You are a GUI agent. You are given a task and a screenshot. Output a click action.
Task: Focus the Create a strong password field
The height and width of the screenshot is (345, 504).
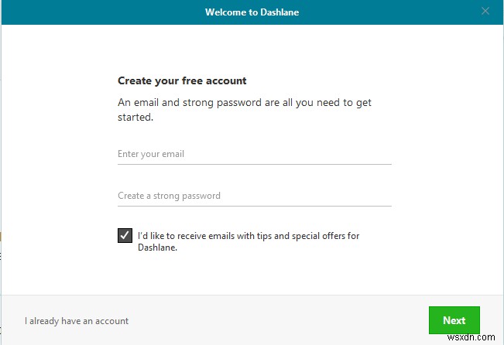[x=254, y=196]
